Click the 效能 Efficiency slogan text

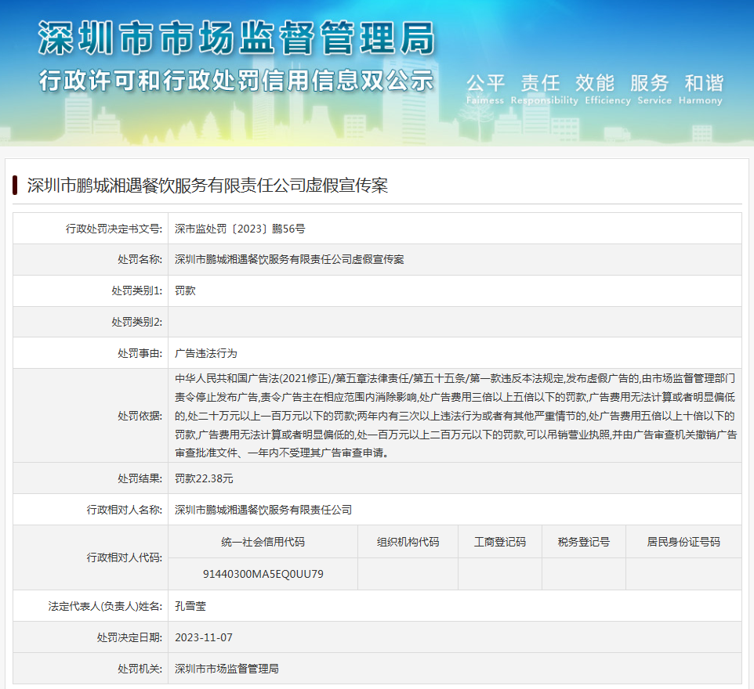coord(607,89)
